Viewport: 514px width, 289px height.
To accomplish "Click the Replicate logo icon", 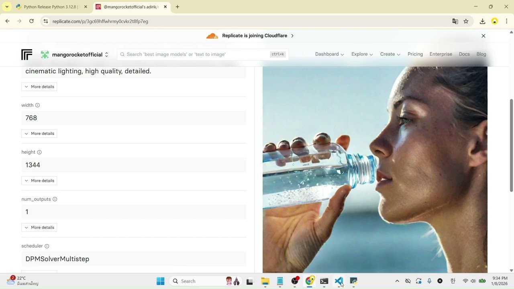I will [x=27, y=55].
